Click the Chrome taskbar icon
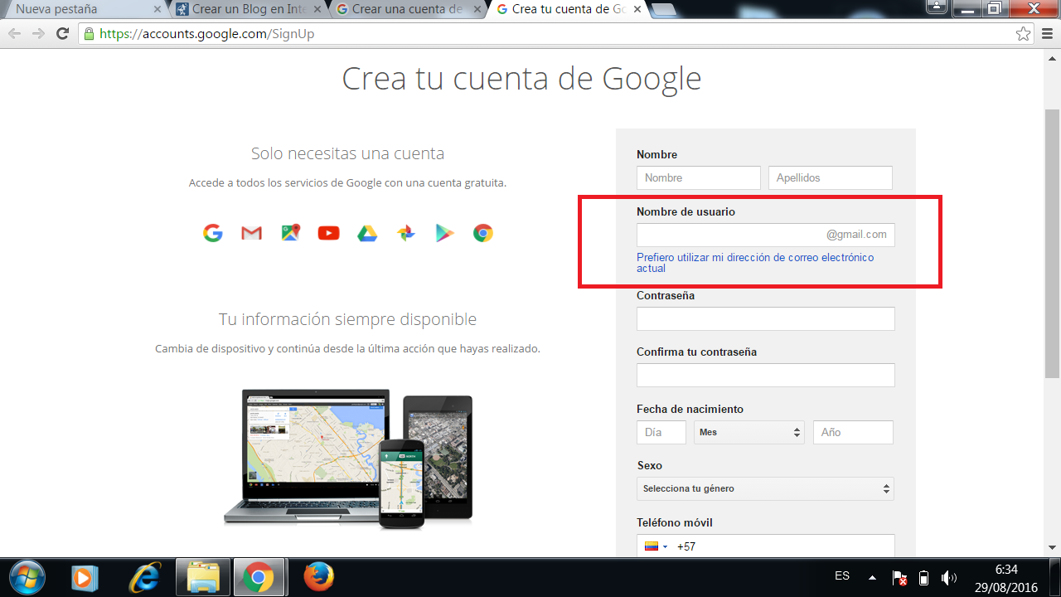 pyautogui.click(x=259, y=577)
